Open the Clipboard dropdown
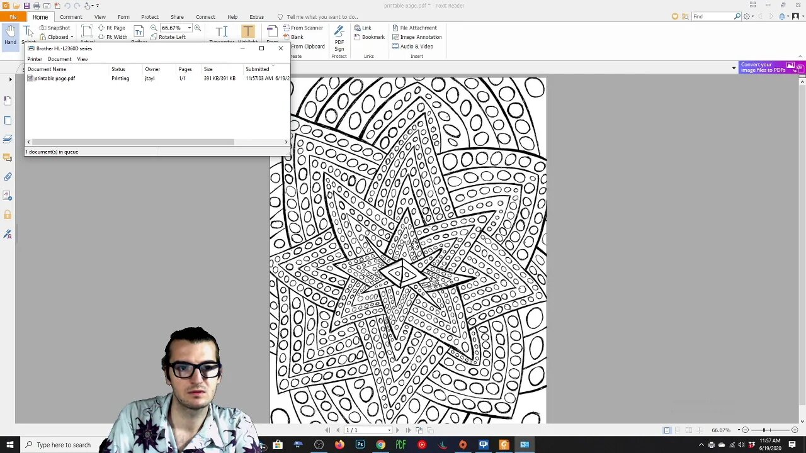This screenshot has height=453, width=806. click(57, 37)
